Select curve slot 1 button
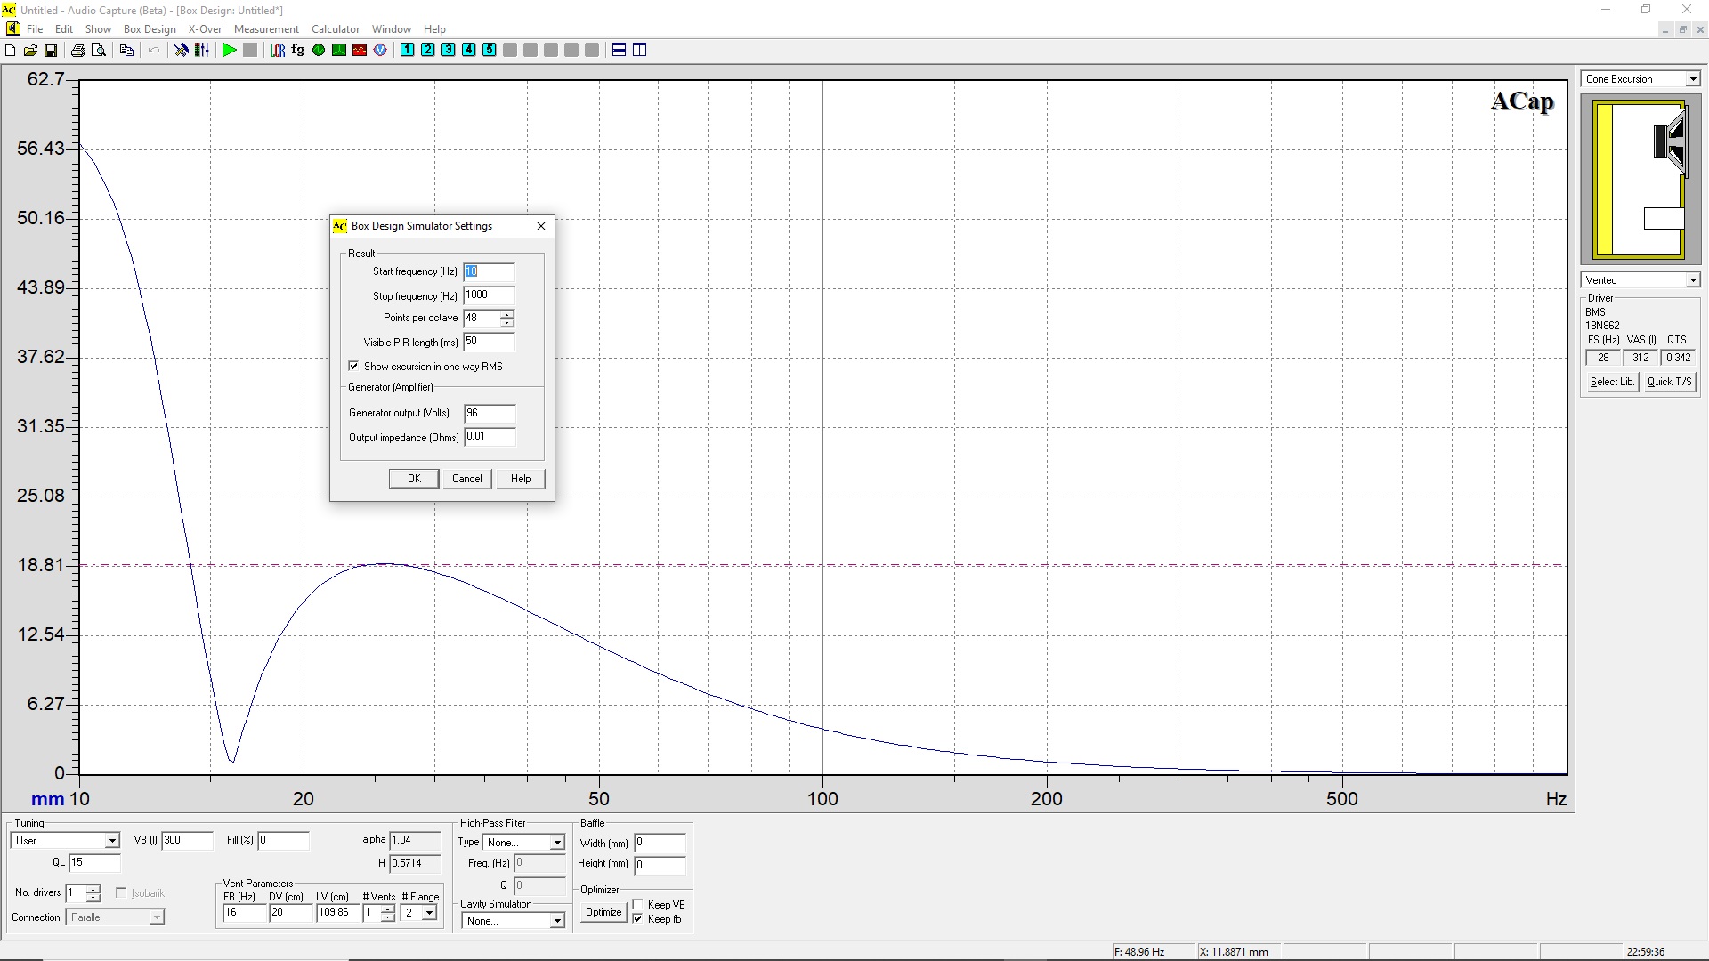The width and height of the screenshot is (1709, 961). (408, 51)
